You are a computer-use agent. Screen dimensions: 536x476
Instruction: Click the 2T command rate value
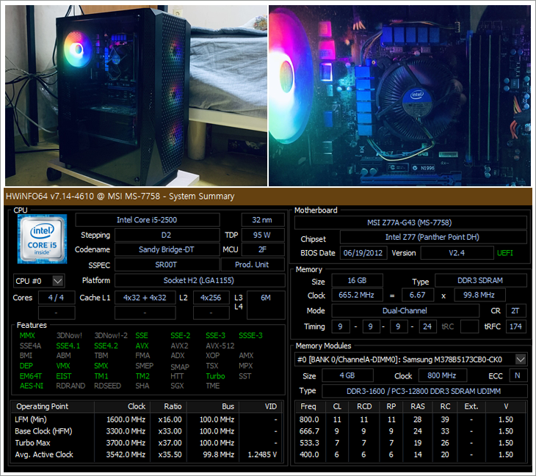tap(515, 311)
